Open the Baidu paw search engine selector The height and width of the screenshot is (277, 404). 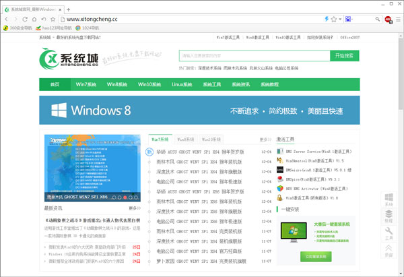click(x=348, y=19)
